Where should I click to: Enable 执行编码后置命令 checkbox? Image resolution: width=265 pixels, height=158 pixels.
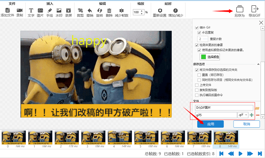pos(197,95)
